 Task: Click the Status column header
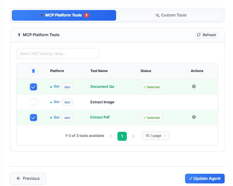(146, 71)
